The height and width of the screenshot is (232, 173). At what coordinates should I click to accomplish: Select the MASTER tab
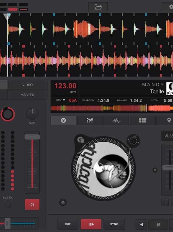[27, 95]
